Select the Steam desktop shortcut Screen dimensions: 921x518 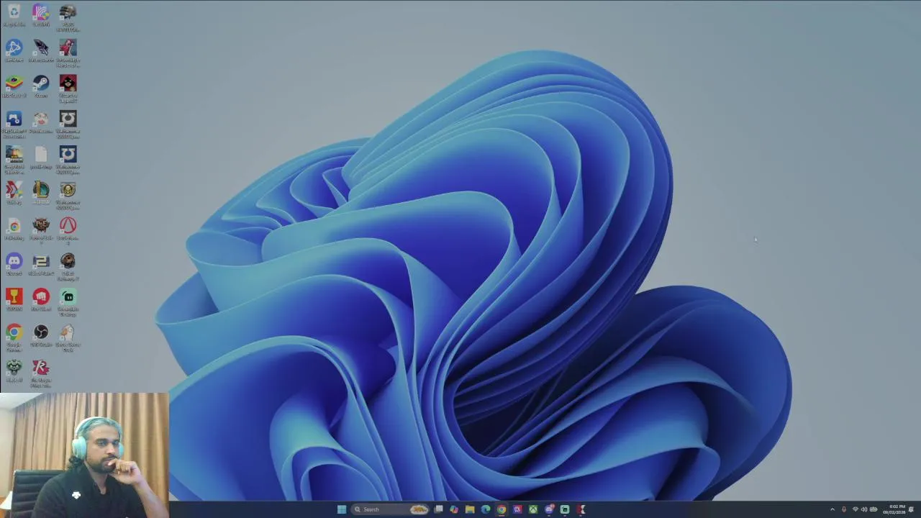click(41, 86)
